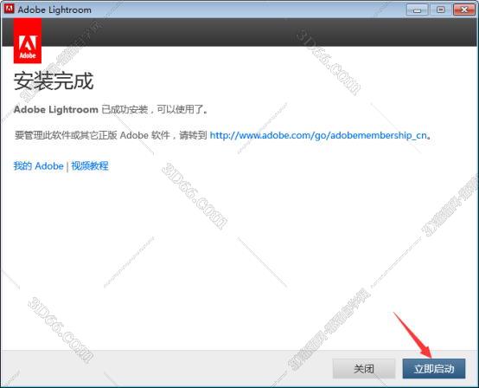Open the 视频教程 video tutorials link
The image size is (479, 388).
(90, 165)
